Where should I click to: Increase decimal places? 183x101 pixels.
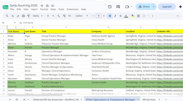[64, 16]
